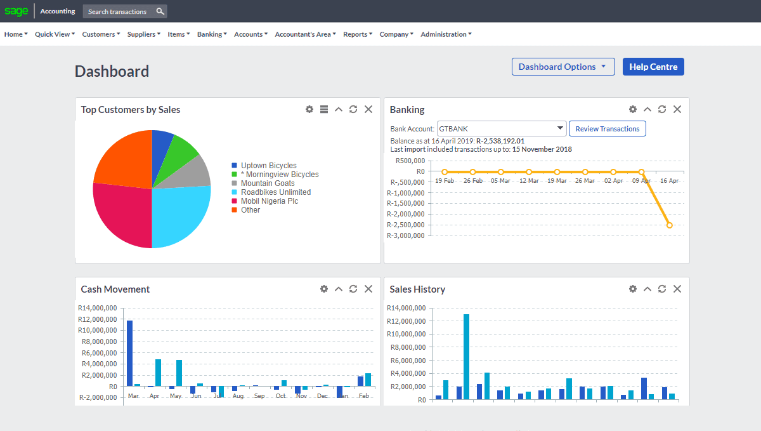Open the Reports menu

[x=357, y=34]
